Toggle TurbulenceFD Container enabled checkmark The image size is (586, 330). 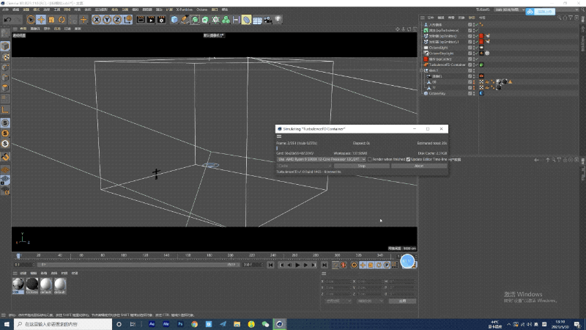tap(477, 65)
